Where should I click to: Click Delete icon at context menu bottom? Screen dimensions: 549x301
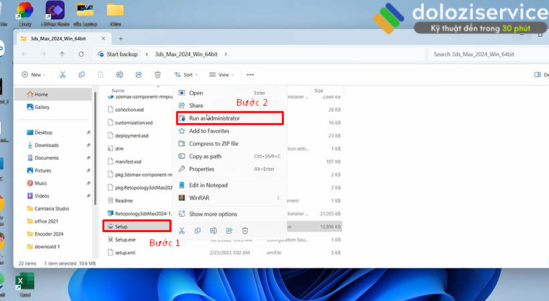point(245,230)
